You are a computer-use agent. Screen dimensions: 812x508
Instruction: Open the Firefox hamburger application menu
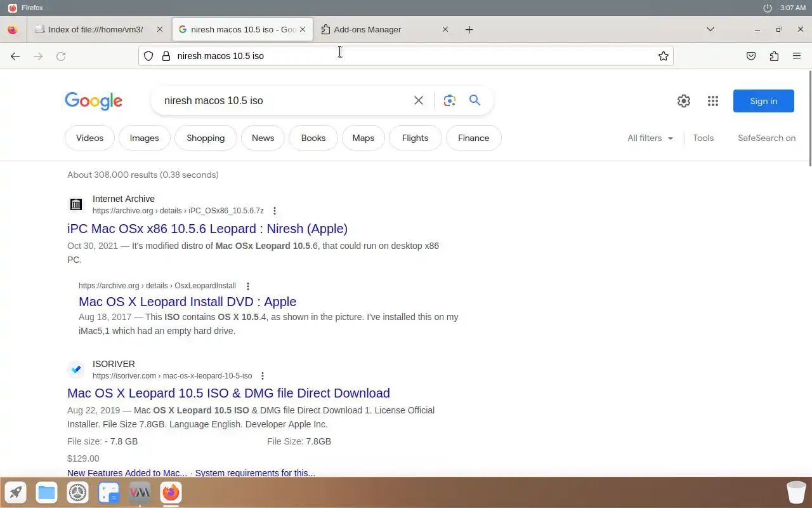coord(797,56)
